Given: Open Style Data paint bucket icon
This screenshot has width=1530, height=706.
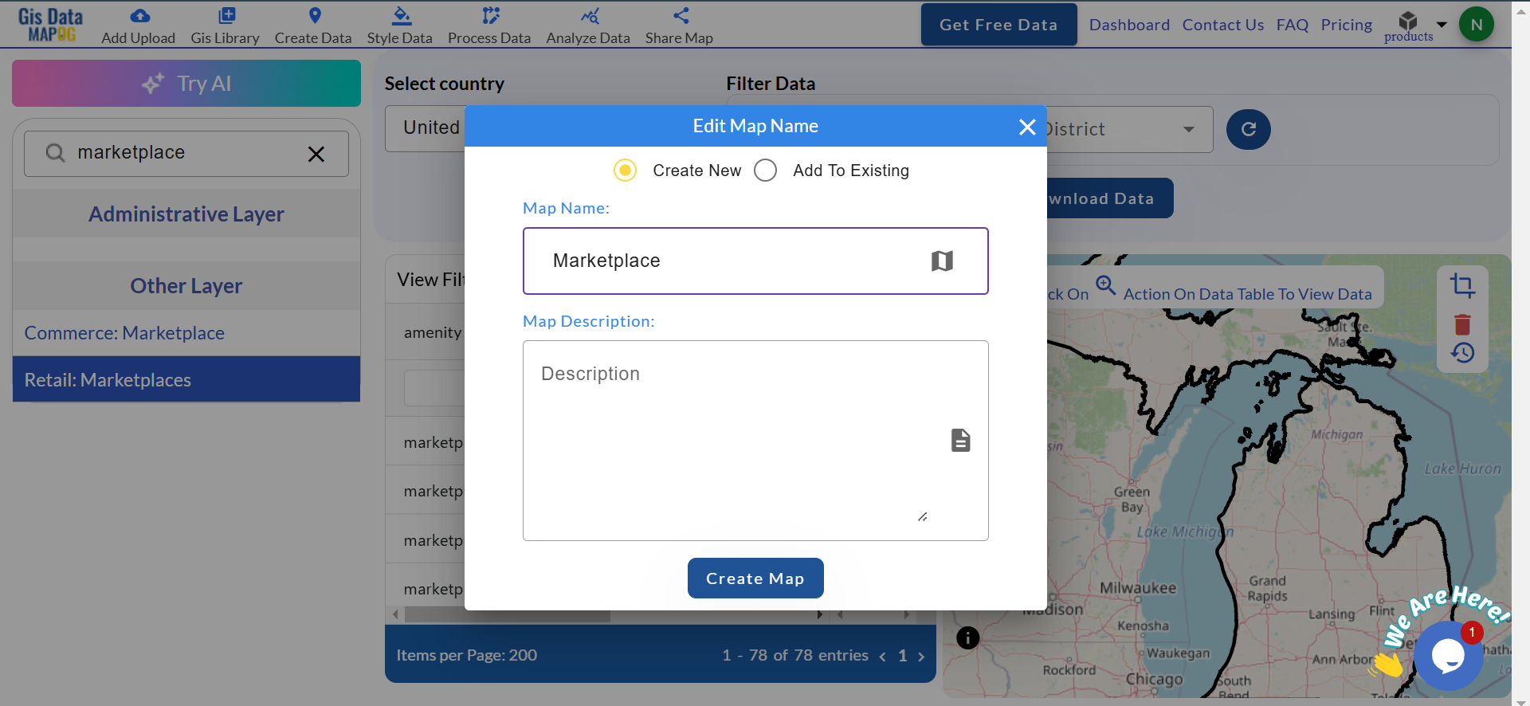Looking at the screenshot, I should click(x=401, y=15).
